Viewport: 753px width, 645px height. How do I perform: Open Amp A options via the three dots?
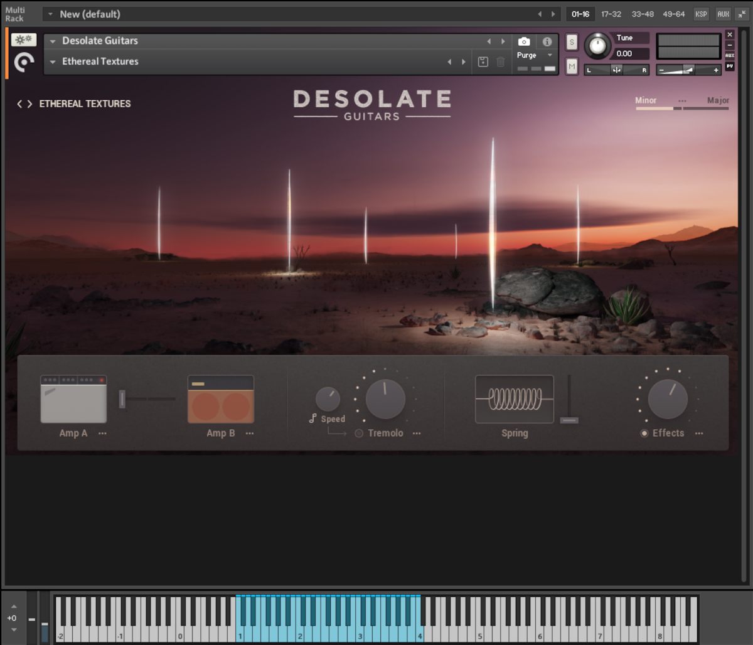102,433
